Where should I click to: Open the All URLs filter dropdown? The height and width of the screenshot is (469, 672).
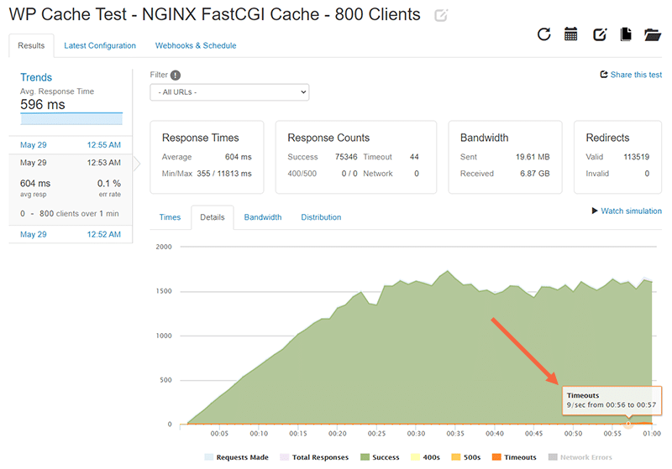229,92
